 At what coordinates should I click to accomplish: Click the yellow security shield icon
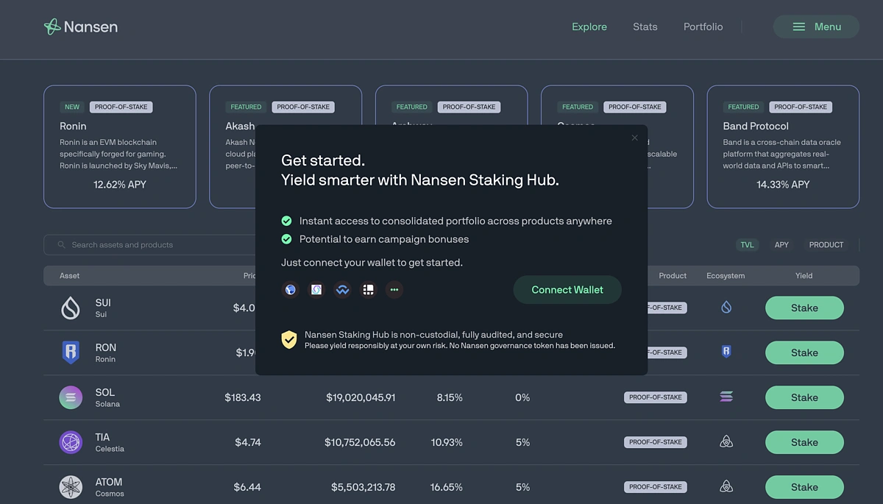tap(289, 339)
